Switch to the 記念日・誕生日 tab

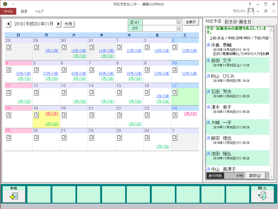click(x=238, y=21)
